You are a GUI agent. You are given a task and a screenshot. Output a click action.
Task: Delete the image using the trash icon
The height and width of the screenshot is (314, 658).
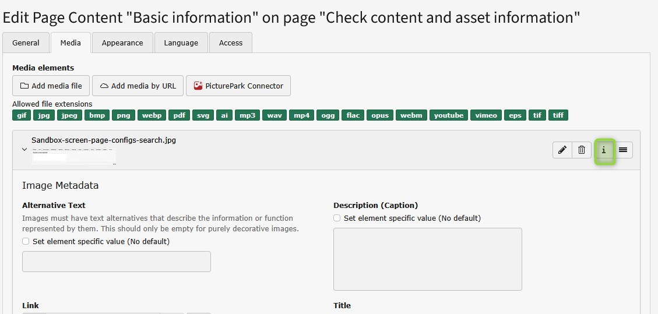[x=581, y=150]
